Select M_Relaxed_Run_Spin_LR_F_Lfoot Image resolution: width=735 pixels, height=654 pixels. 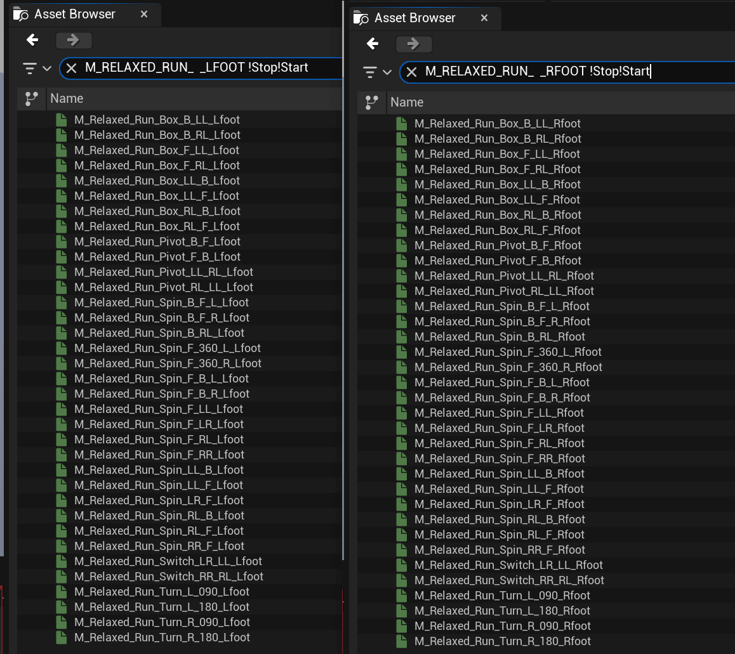coord(159,500)
